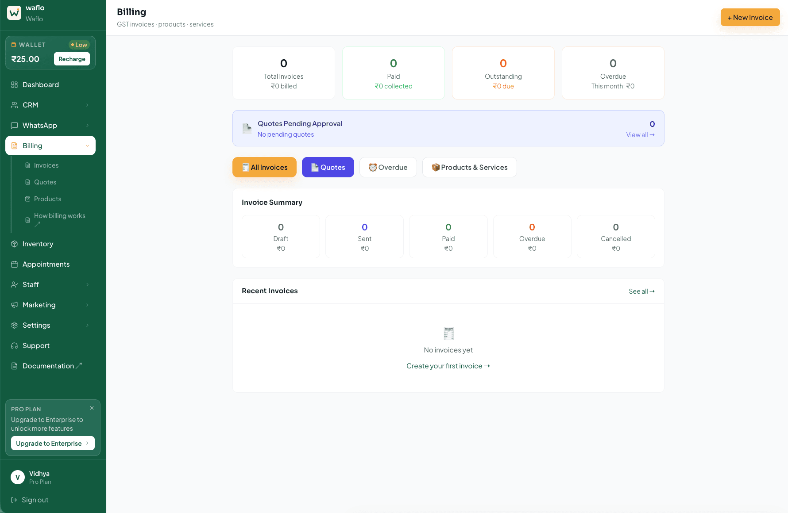
Task: Dismiss the Pro Plan upgrade card
Action: (x=92, y=408)
